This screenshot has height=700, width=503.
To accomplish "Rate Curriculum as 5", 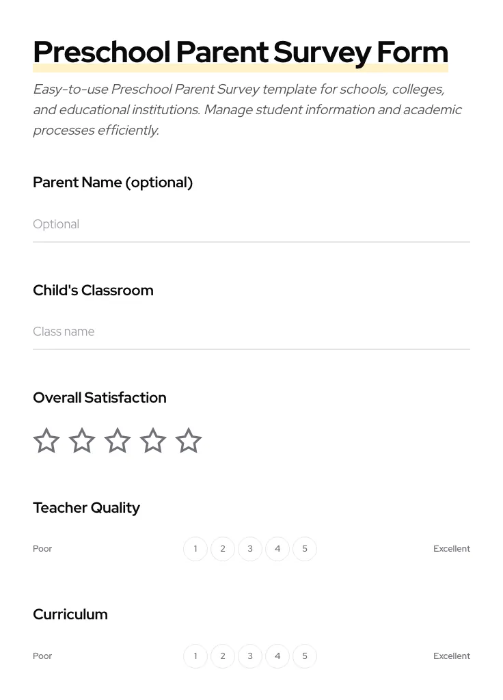I will click(x=305, y=656).
